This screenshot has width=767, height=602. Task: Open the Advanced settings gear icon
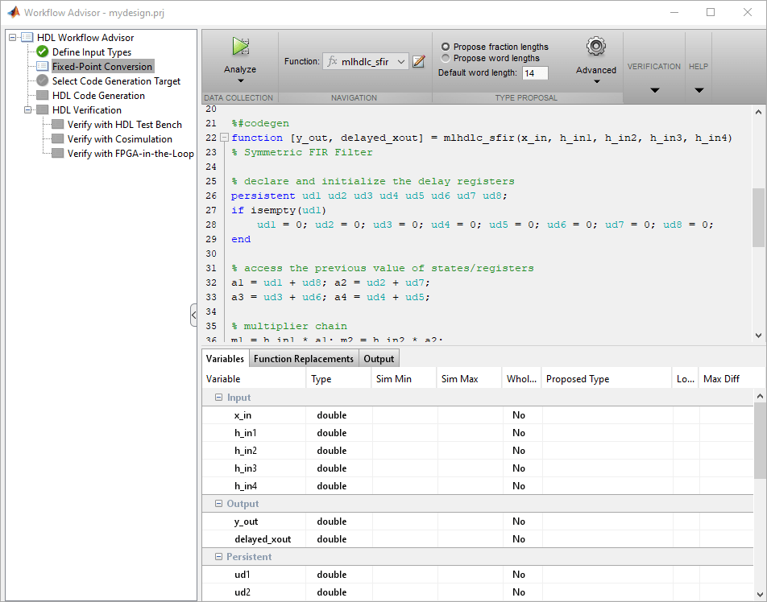coord(595,47)
